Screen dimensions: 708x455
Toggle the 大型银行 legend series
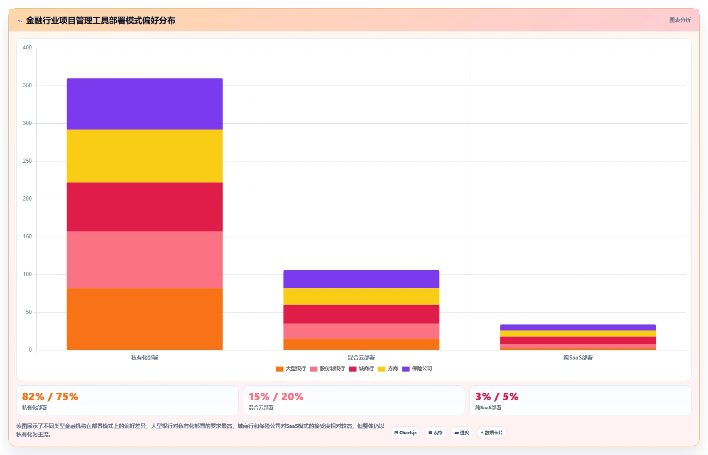point(291,369)
